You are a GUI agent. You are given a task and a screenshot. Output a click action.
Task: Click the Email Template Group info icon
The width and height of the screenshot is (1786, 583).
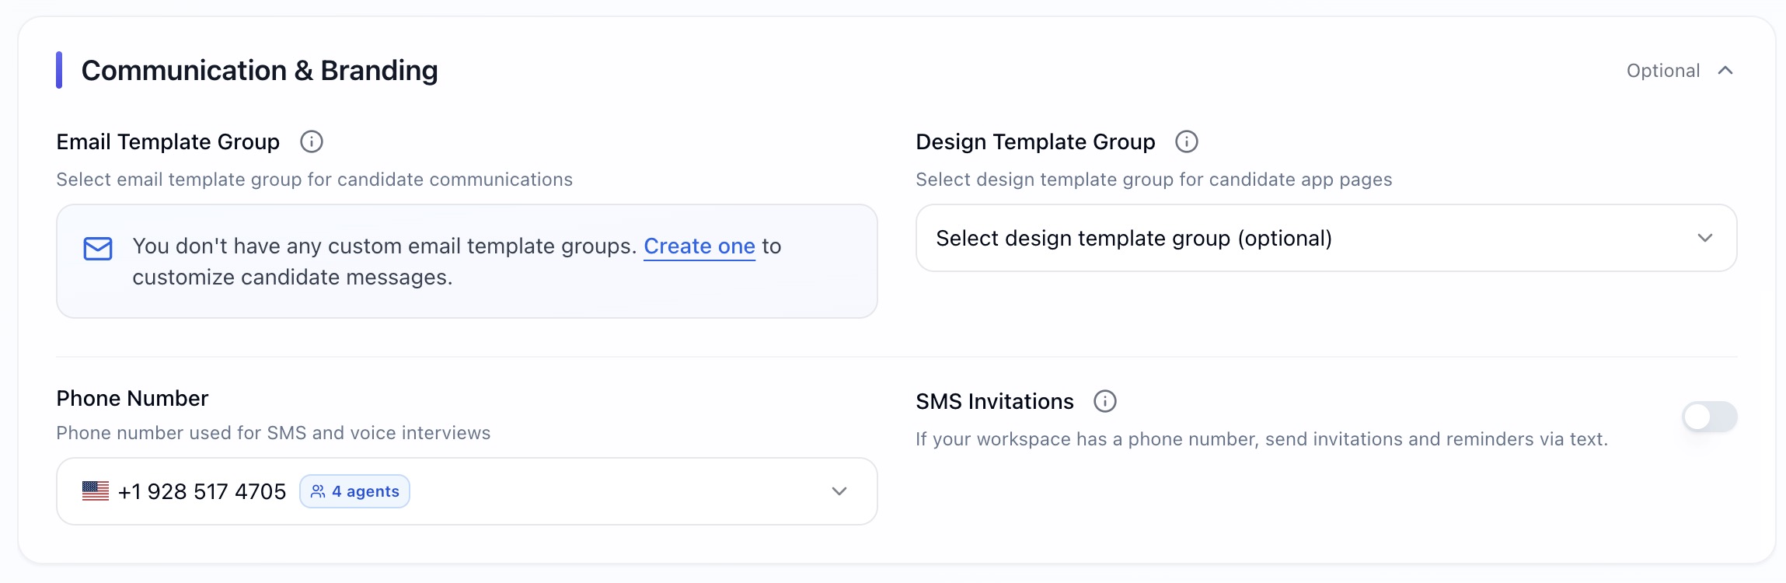pyautogui.click(x=312, y=141)
